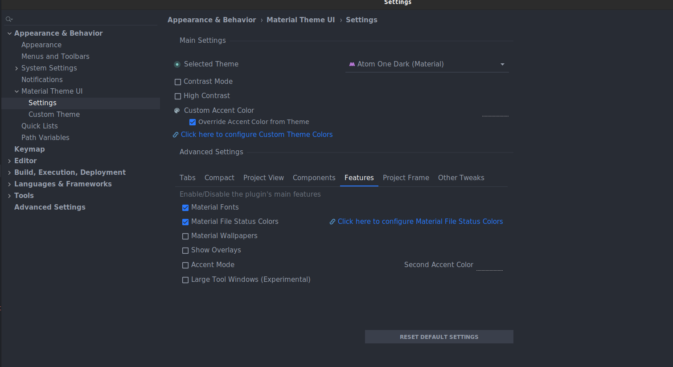Image resolution: width=673 pixels, height=367 pixels.
Task: Select Menus and Toolbars item
Action: pos(55,56)
